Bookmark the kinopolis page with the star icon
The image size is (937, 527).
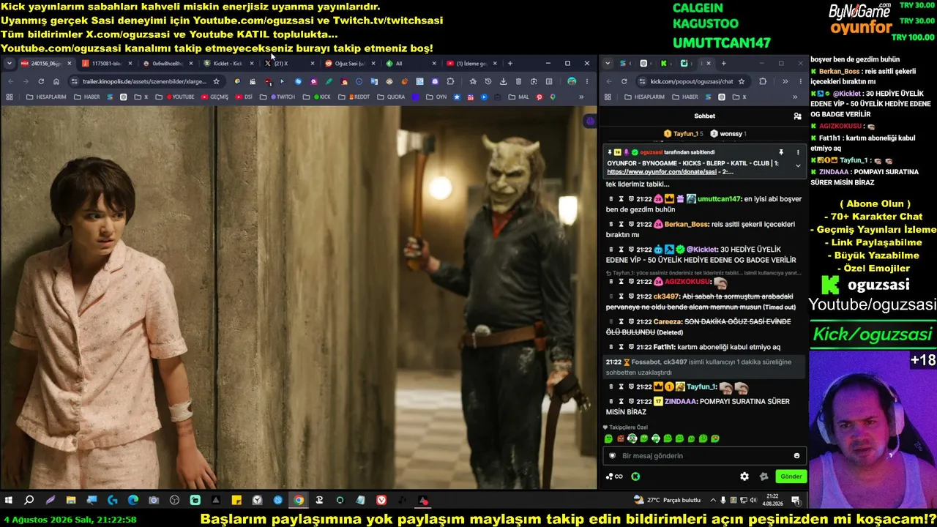coord(216,81)
